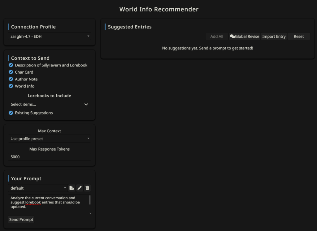Toggle the World Info checkbox

[11, 86]
